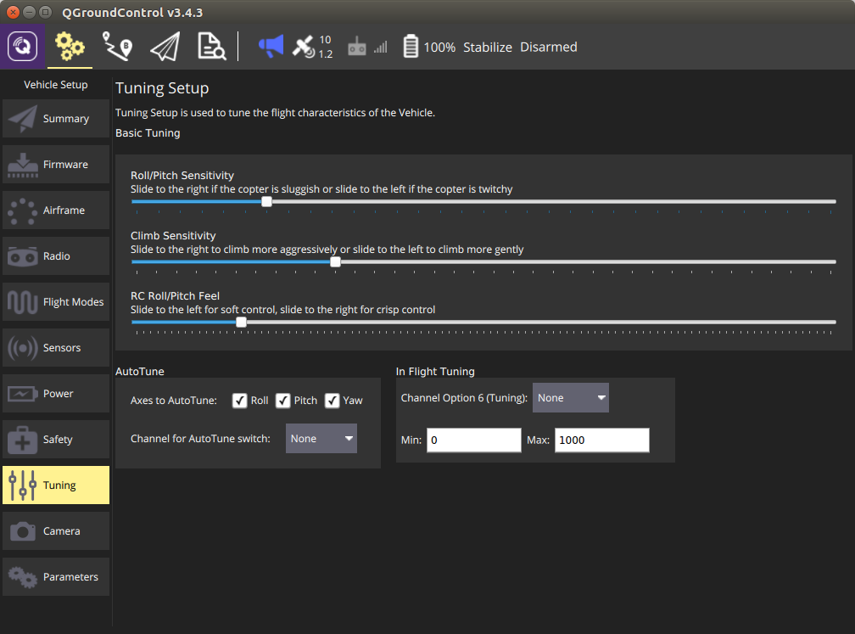Click the In Flight Tuning Max field
This screenshot has height=634, width=855.
coord(601,440)
